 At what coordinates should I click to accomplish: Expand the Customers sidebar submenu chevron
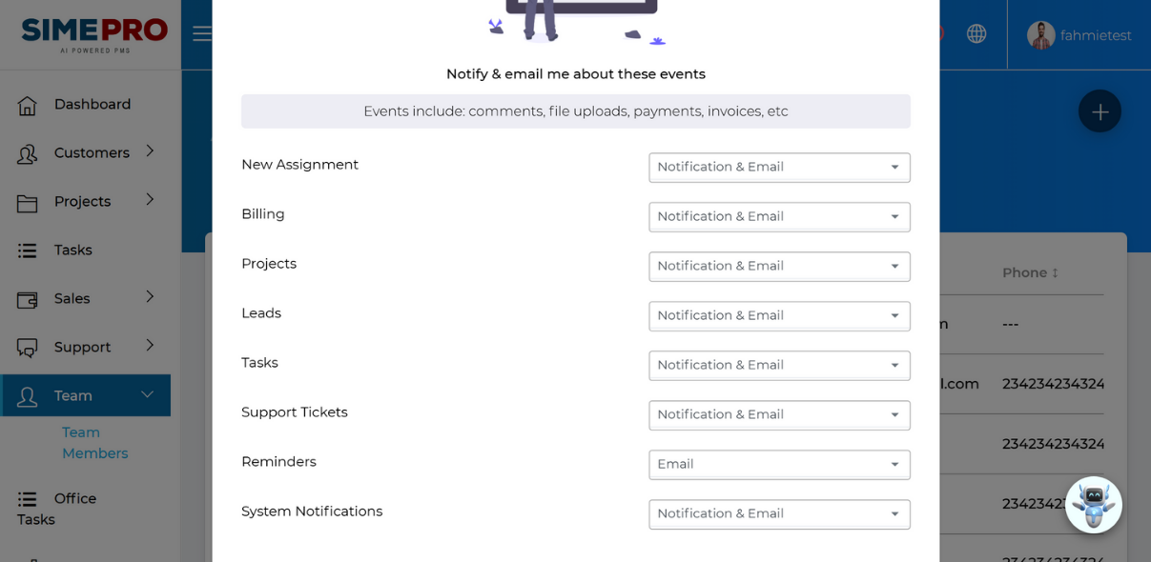click(150, 151)
